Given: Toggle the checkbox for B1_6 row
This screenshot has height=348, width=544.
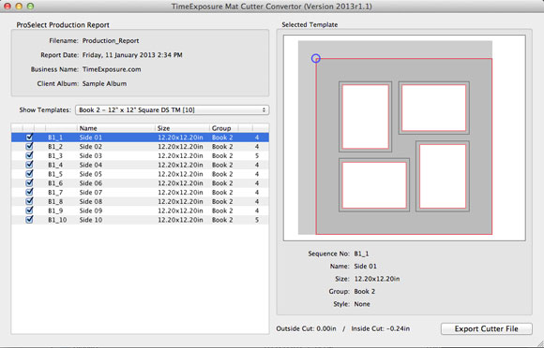Looking at the screenshot, I should point(29,183).
